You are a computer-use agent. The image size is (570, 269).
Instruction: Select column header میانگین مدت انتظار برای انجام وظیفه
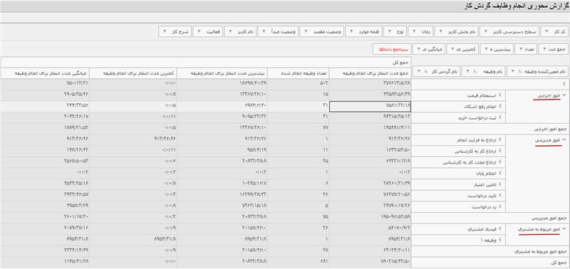[x=45, y=73]
